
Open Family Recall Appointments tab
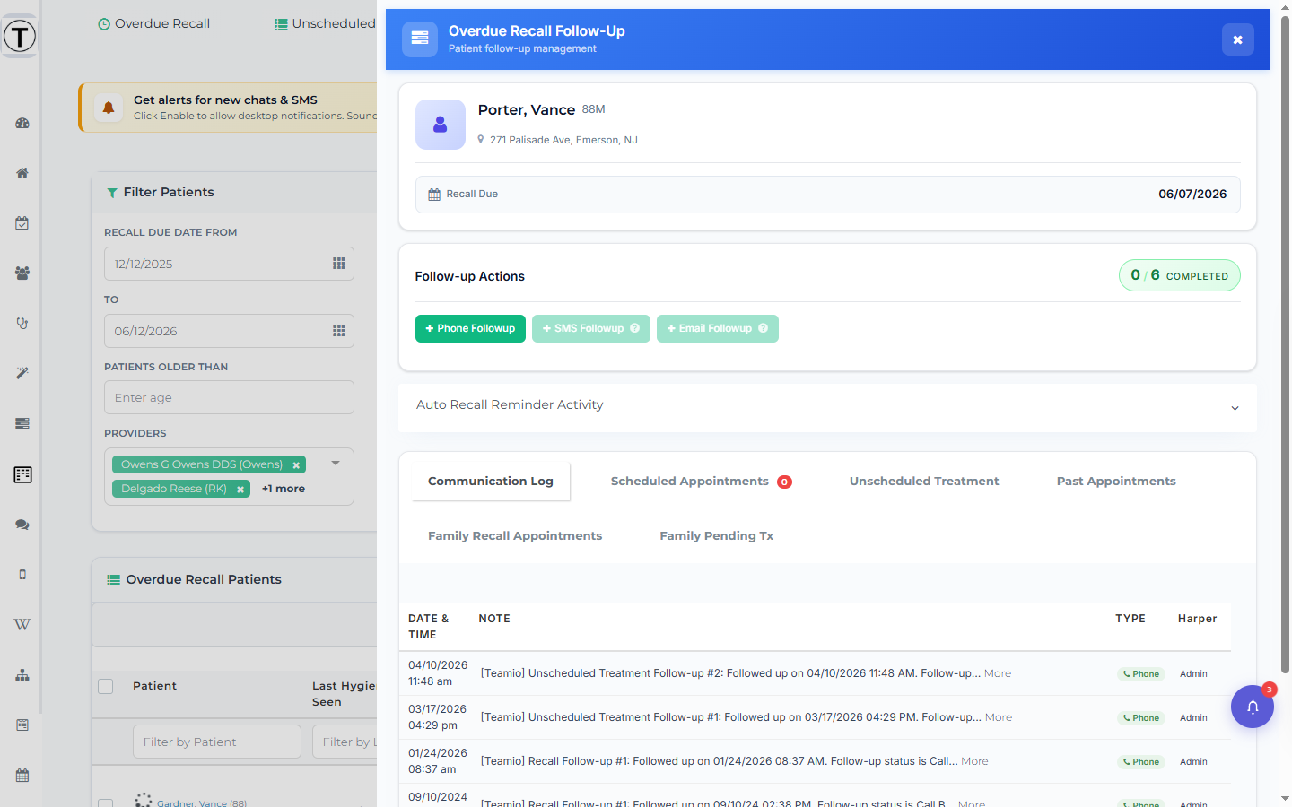pyautogui.click(x=515, y=536)
